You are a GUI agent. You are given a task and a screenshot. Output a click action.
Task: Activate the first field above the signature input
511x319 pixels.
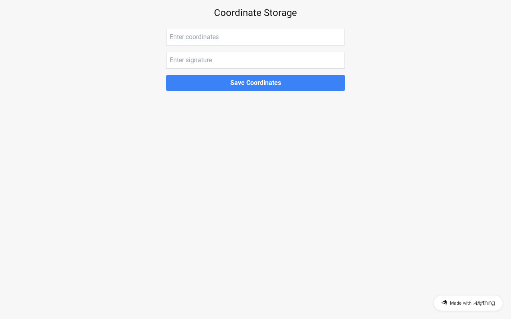(255, 37)
